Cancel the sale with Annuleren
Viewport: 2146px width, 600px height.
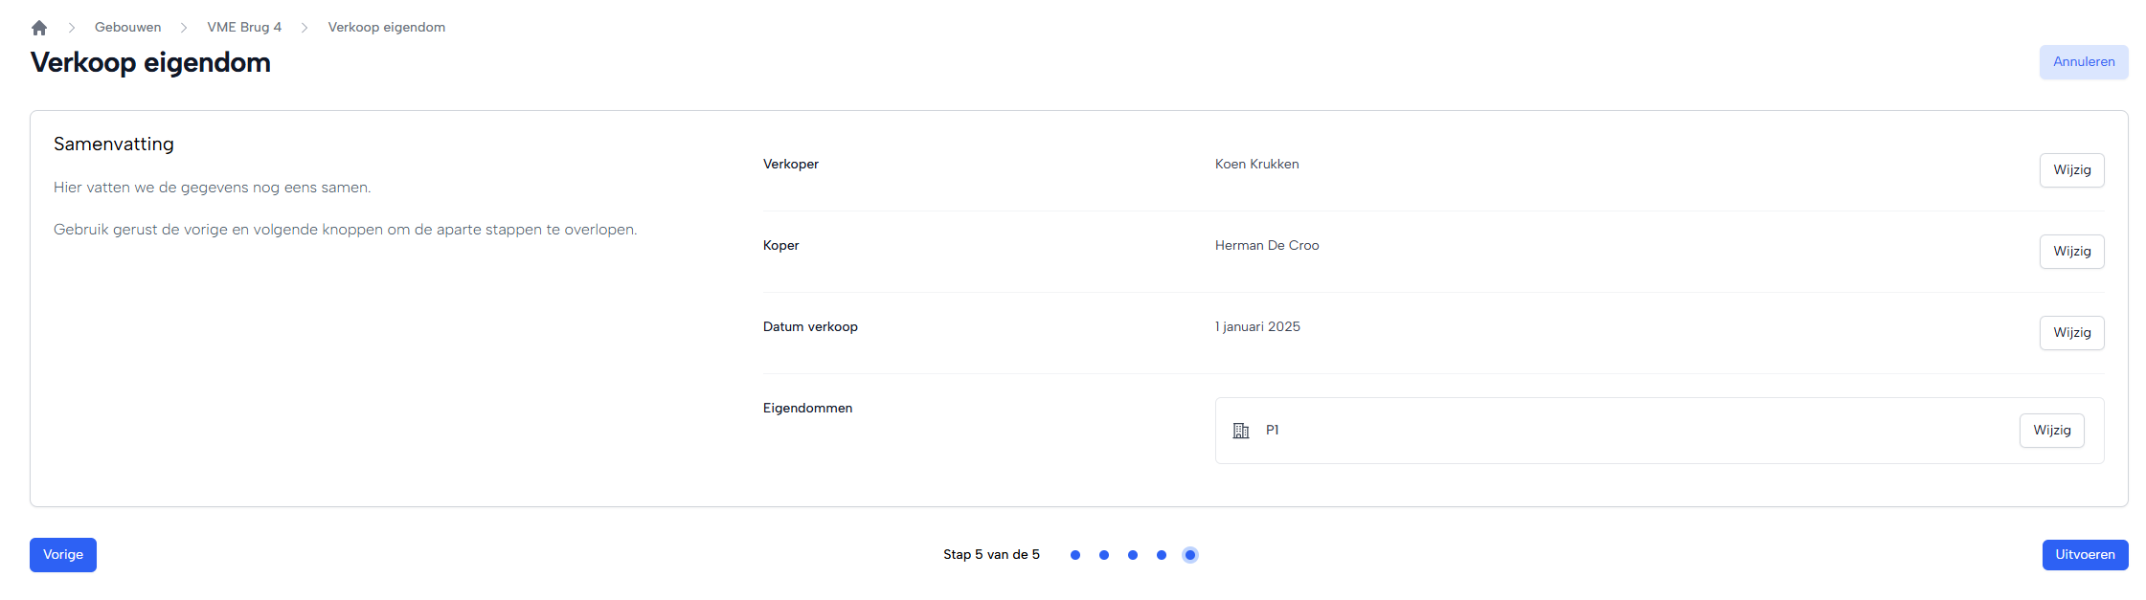point(2083,62)
